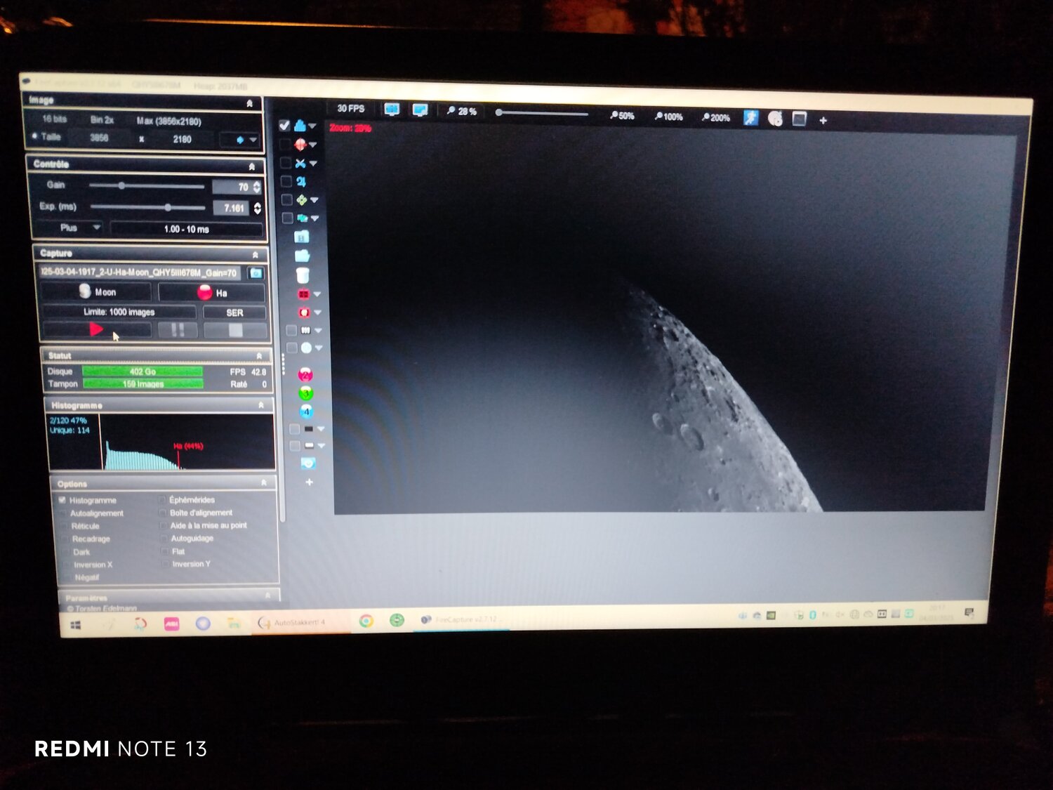Viewport: 1053px width, 790px height.
Task: Open the dropdown arrow next to red crosshair
Action: [312, 145]
